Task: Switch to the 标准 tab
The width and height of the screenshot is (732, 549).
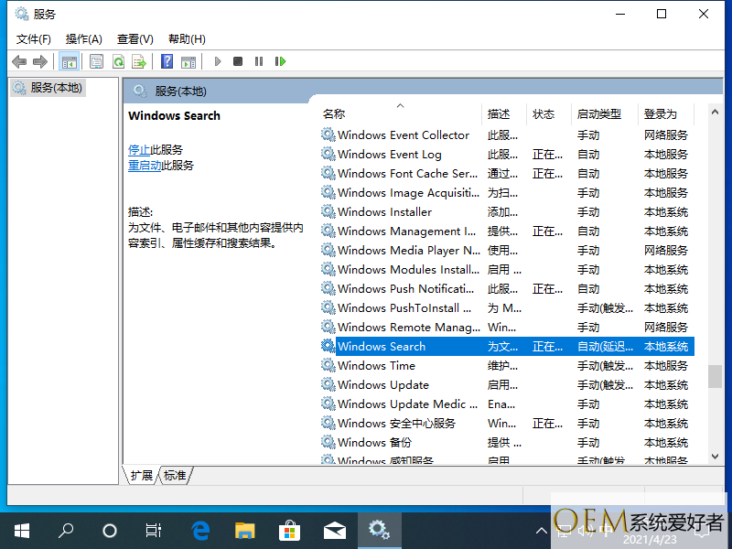Action: [x=175, y=475]
